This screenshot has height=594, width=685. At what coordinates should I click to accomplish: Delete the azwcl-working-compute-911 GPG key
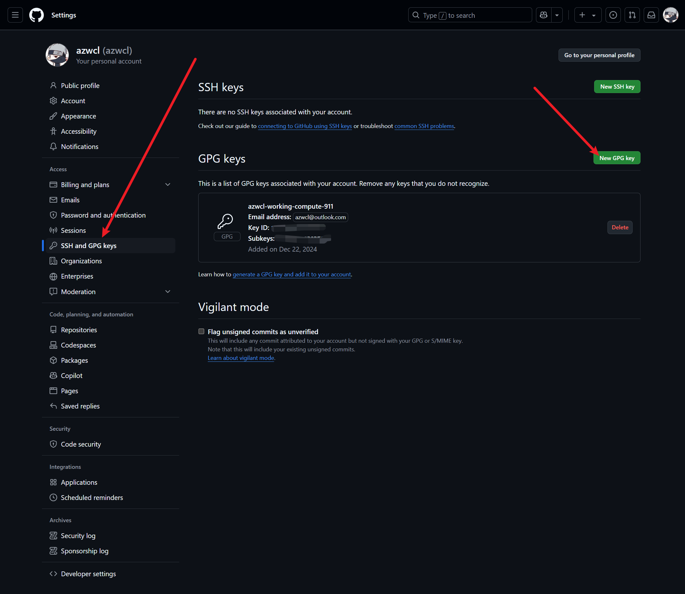(620, 227)
